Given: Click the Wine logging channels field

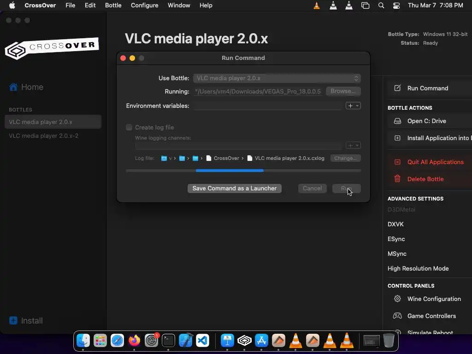Looking at the screenshot, I should (238, 145).
